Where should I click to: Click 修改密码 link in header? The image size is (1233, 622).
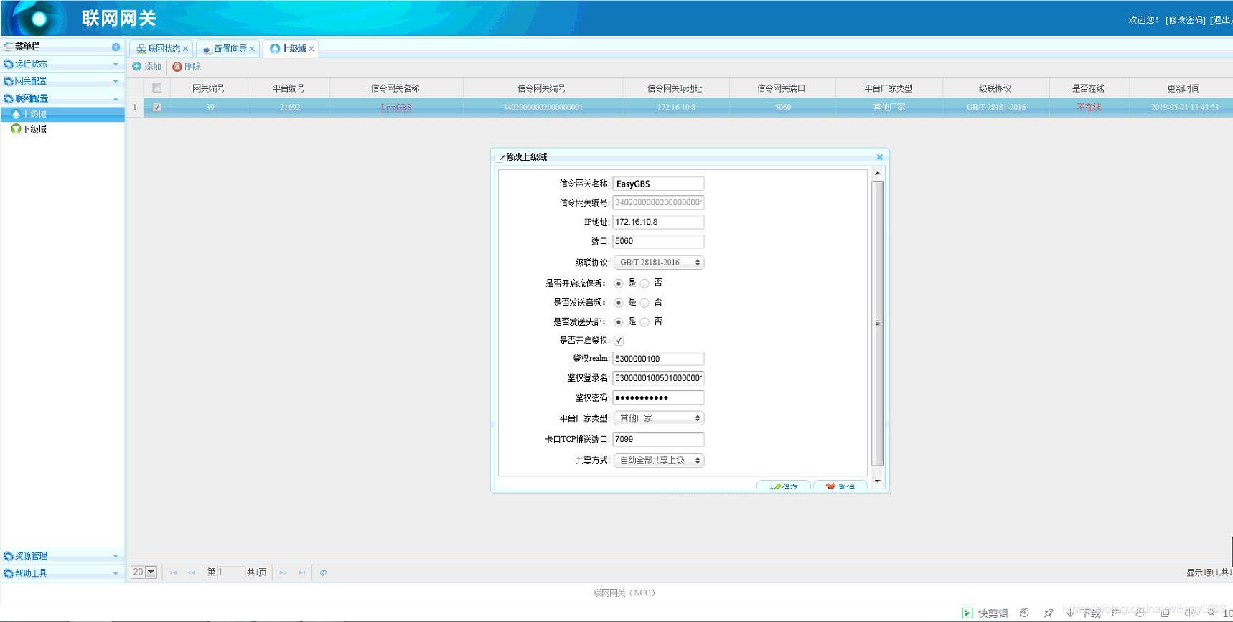click(x=1185, y=20)
